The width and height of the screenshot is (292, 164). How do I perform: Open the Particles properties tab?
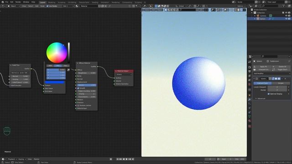point(250,104)
